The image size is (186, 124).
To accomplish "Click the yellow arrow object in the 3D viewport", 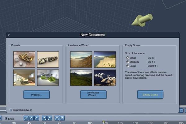I will (142, 20).
